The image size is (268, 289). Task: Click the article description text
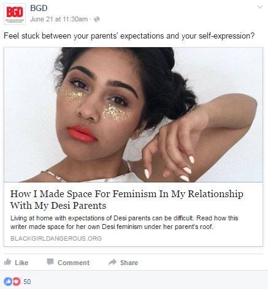coord(124,222)
